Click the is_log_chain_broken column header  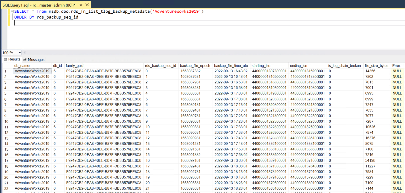pos(345,66)
